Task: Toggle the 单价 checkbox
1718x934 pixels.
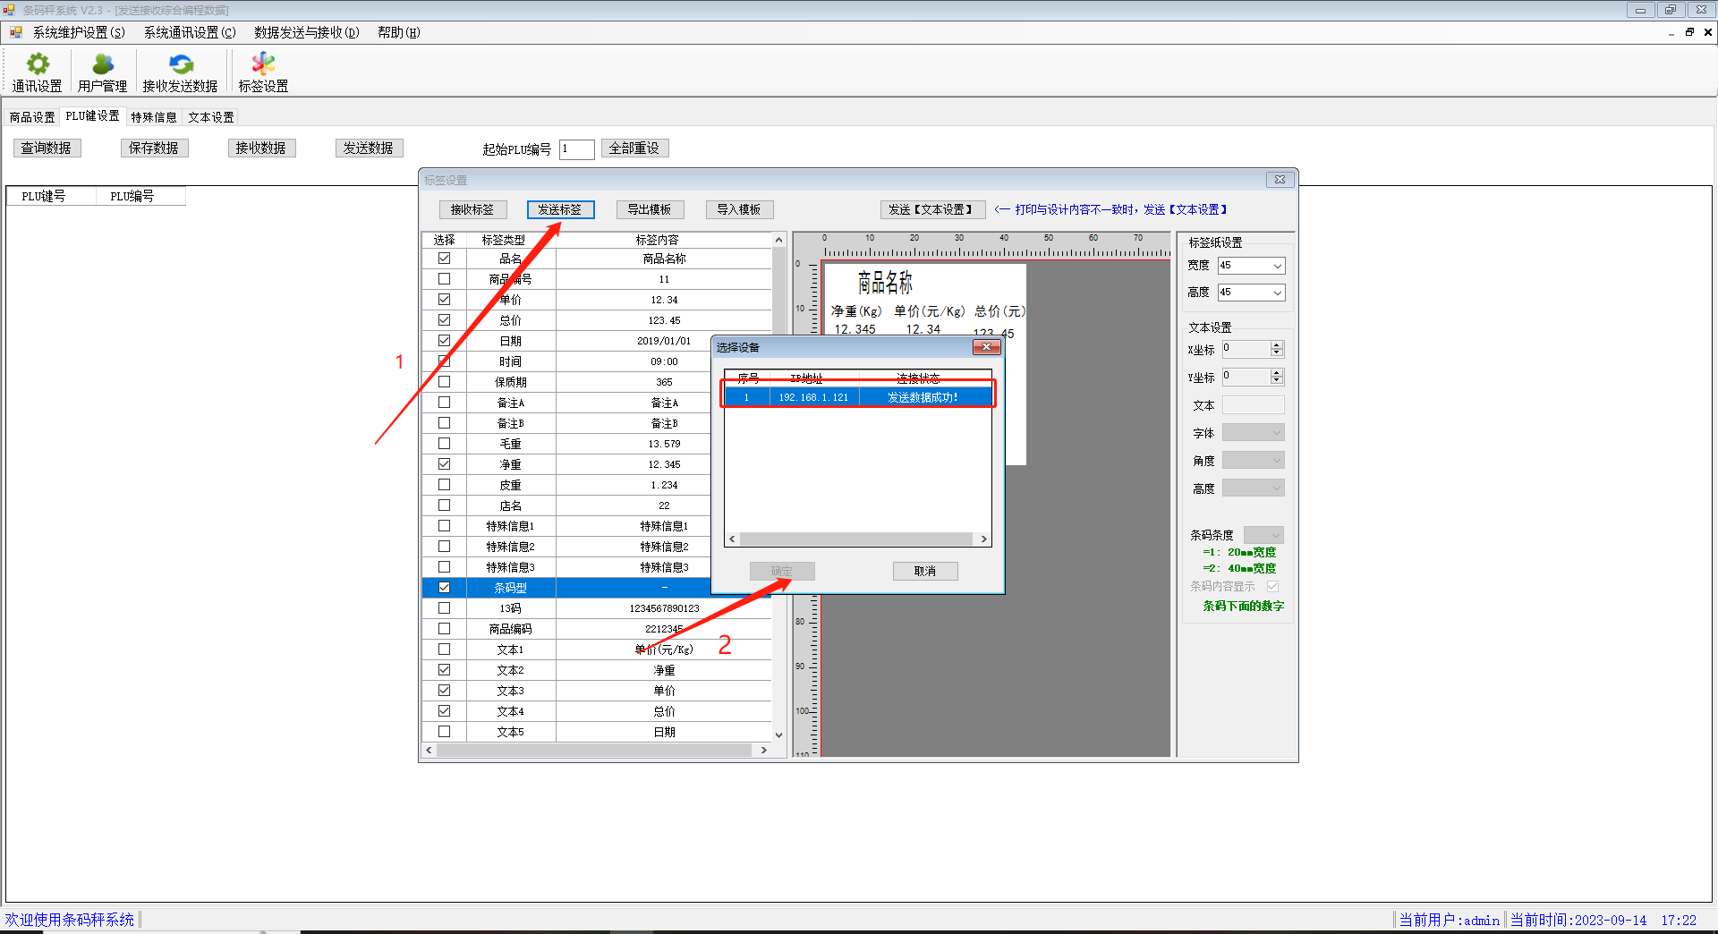Action: [x=444, y=300]
